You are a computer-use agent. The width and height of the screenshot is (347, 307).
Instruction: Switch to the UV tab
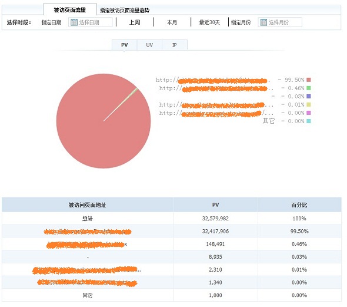pyautogui.click(x=149, y=45)
